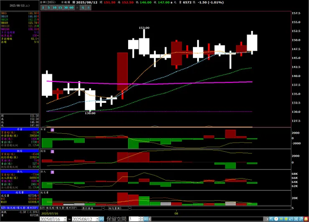Zoom in with the yellow plus icon

coord(286,219)
